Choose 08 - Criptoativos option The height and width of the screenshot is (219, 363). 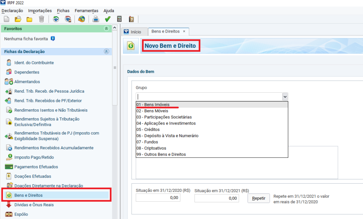[x=151, y=148]
